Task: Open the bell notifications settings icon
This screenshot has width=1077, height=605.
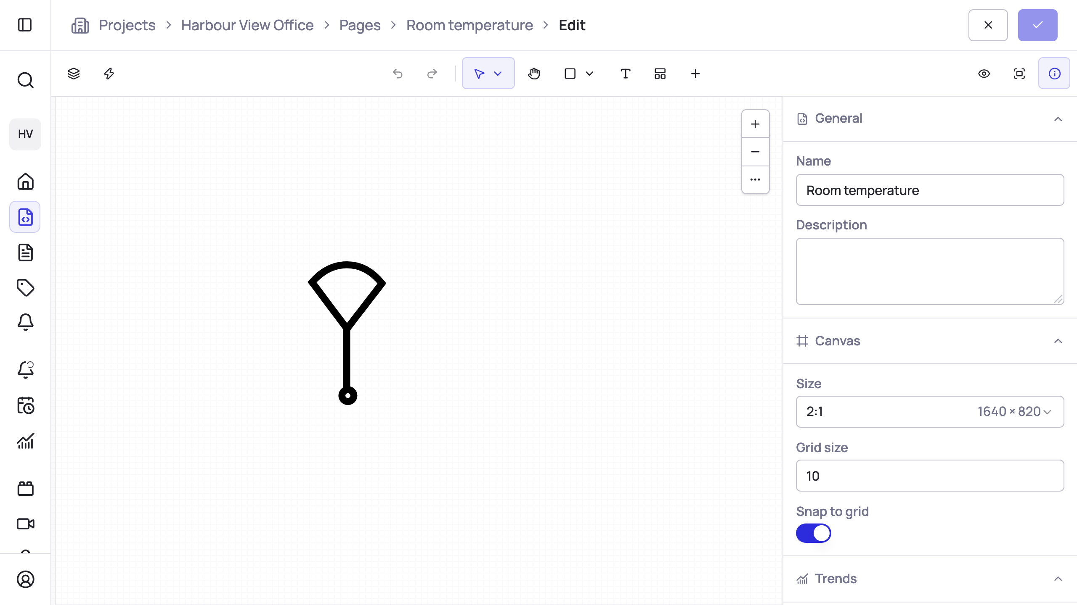Action: (x=25, y=370)
